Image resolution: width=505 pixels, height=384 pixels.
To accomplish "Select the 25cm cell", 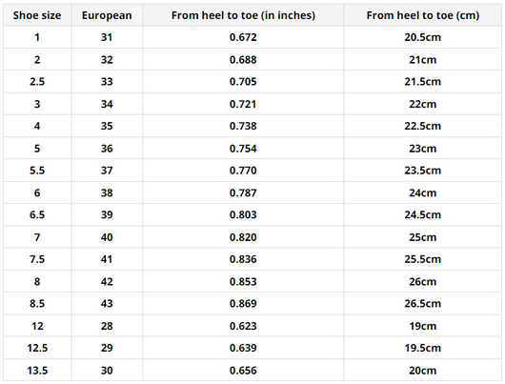I will [x=422, y=237].
